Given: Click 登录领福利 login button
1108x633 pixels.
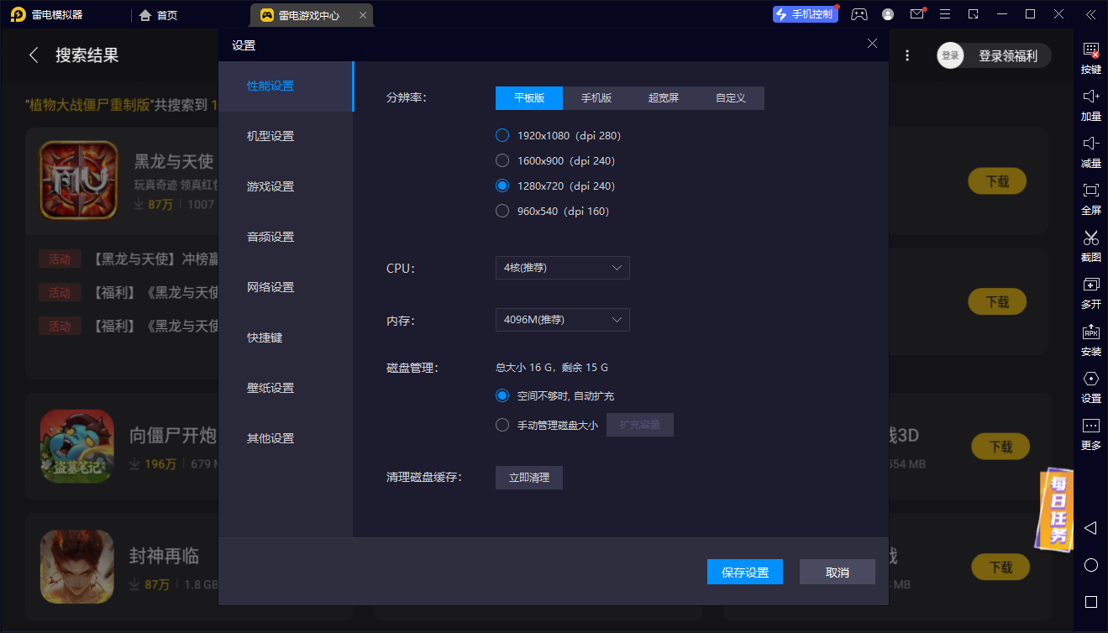Looking at the screenshot, I should click(x=995, y=55).
